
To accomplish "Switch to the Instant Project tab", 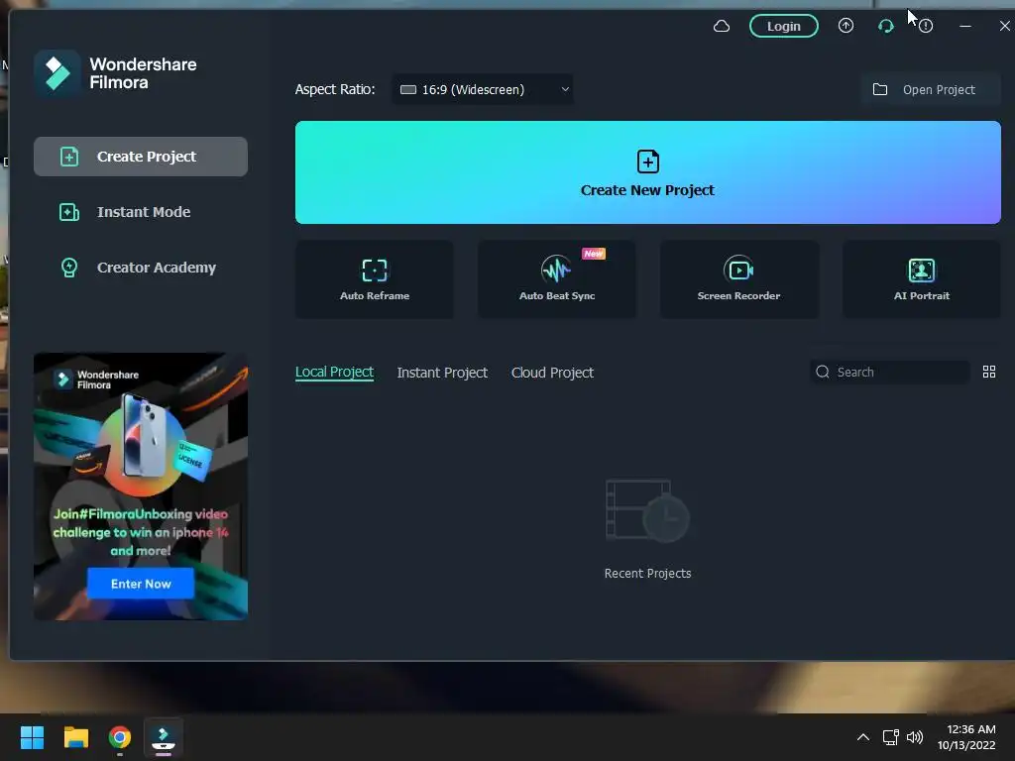I will tap(442, 373).
